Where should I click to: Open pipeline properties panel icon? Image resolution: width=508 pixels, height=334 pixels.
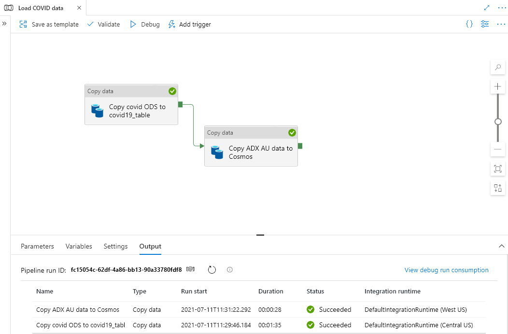click(485, 24)
